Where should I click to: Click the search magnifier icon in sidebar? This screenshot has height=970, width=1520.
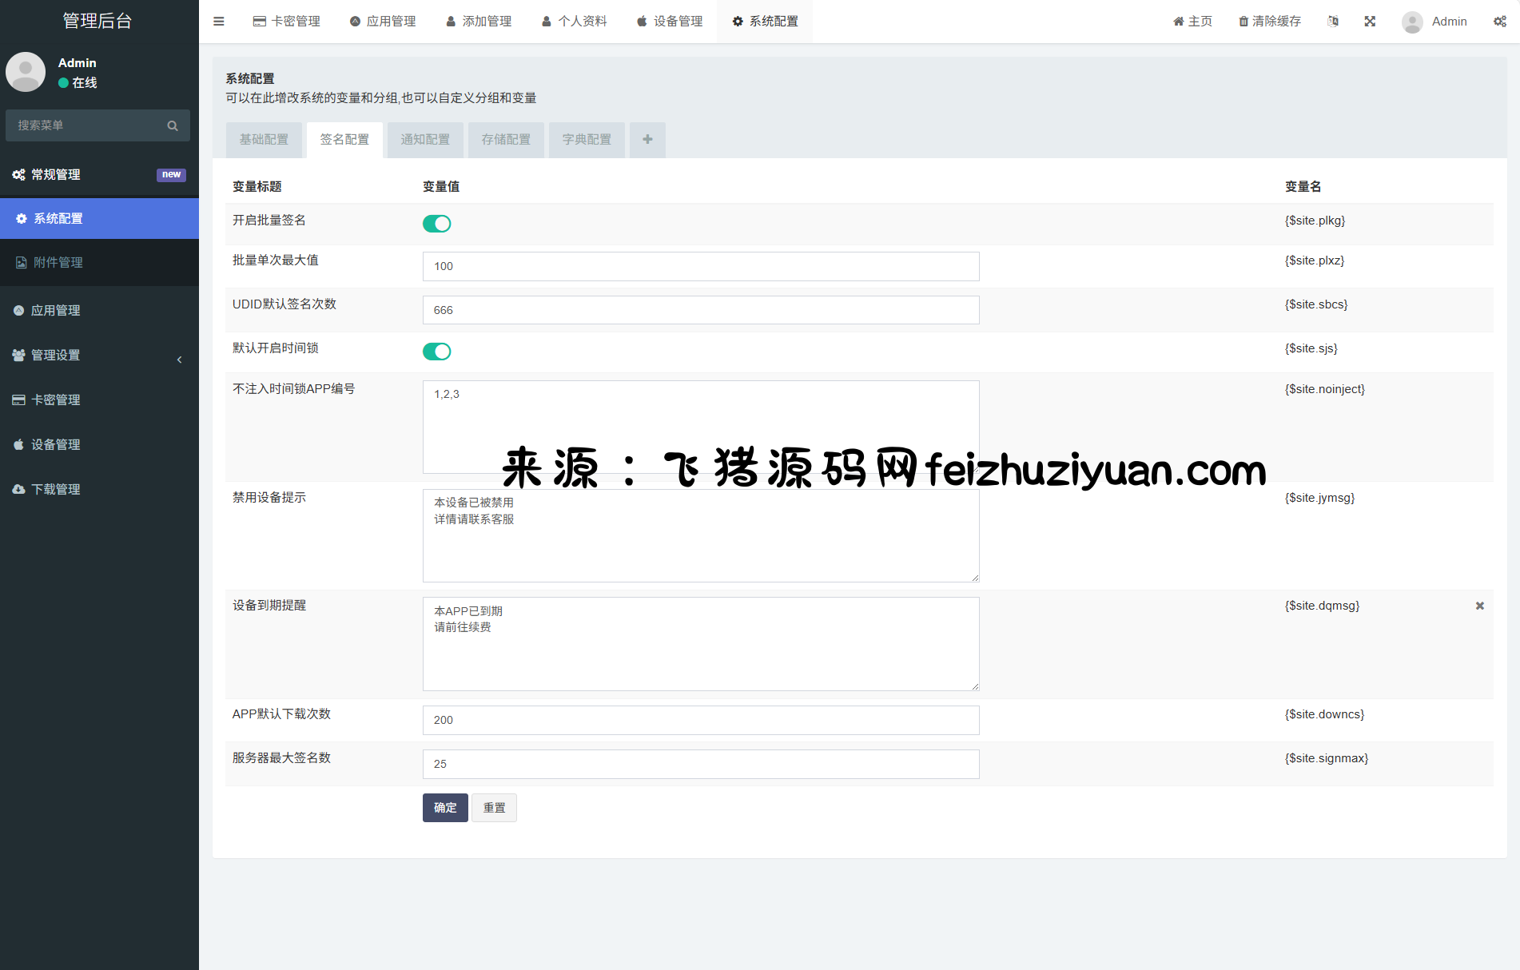pos(173,125)
